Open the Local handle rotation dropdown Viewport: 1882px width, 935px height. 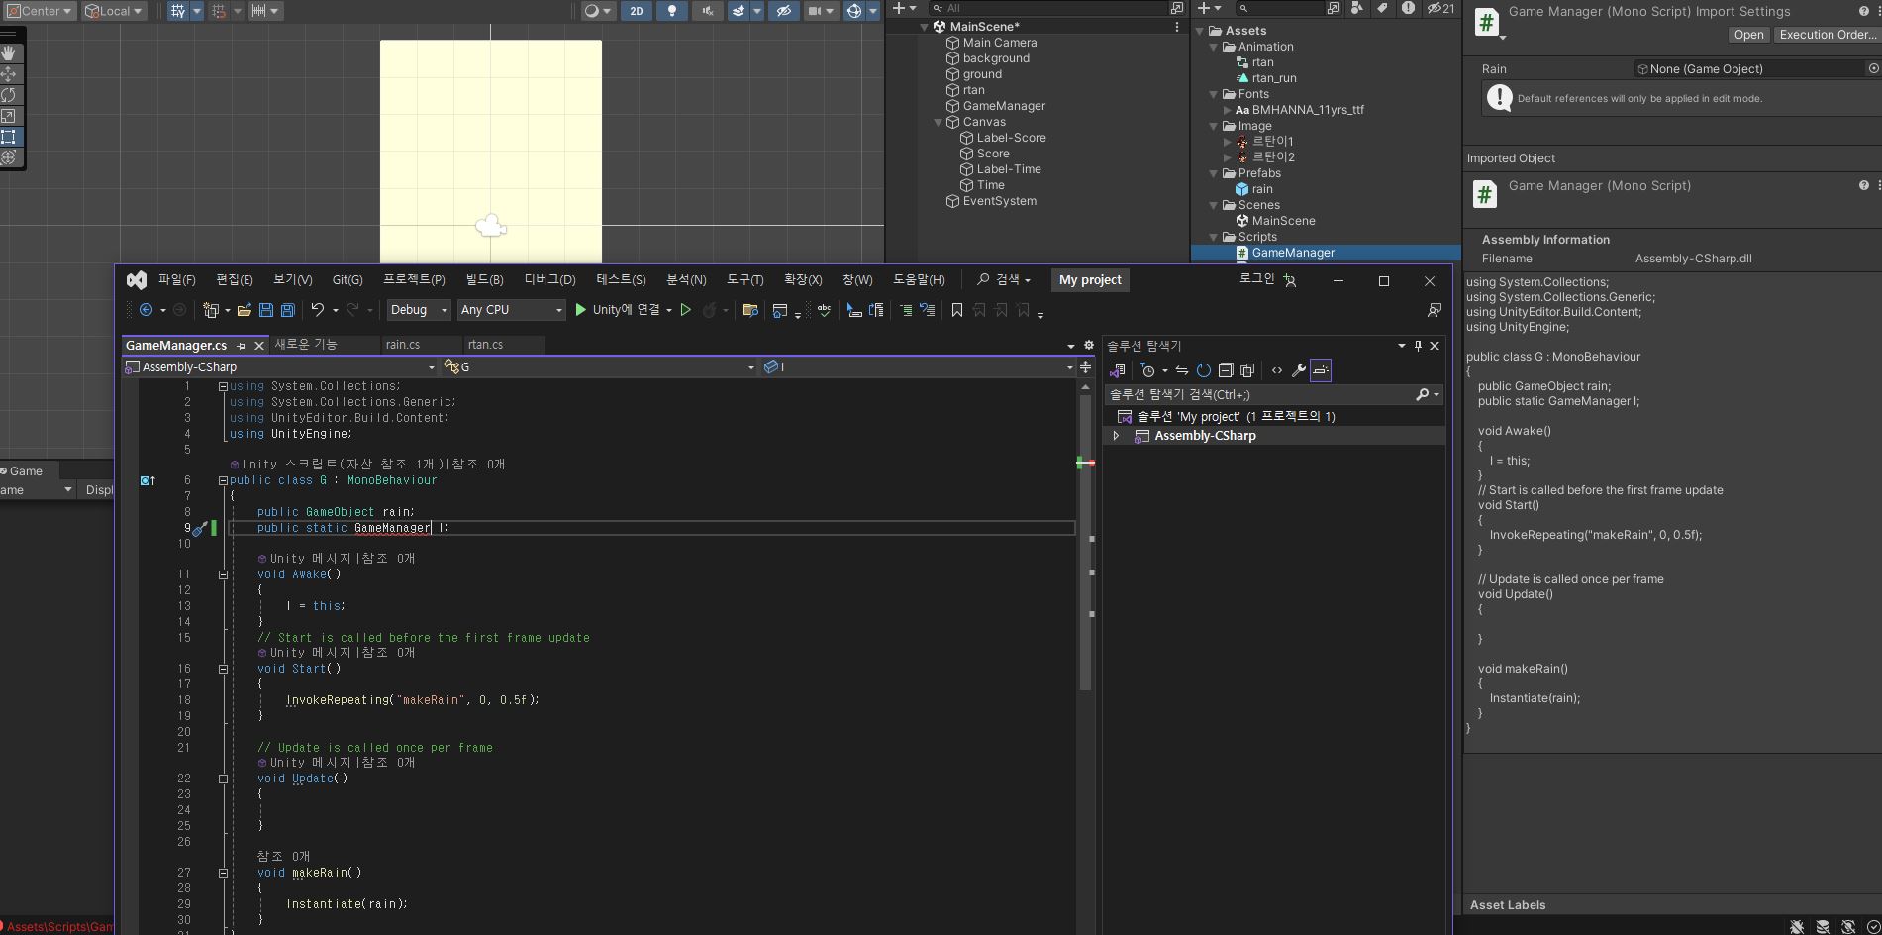[x=114, y=11]
